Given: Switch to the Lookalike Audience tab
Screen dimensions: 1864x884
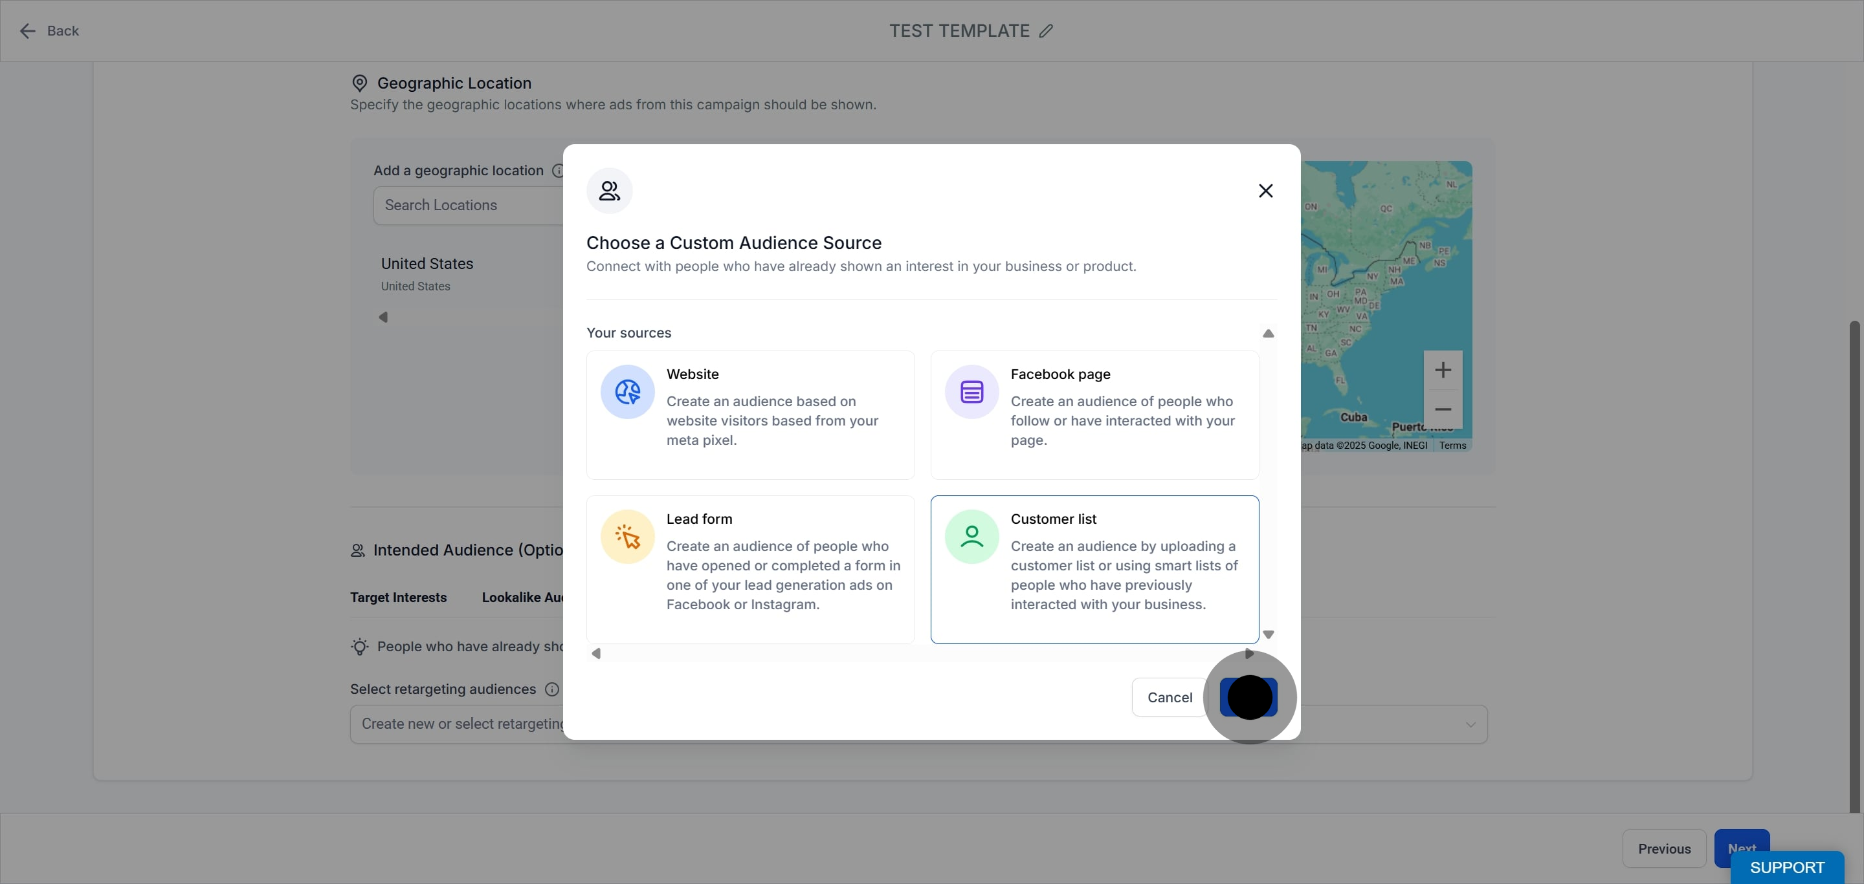Looking at the screenshot, I should pyautogui.click(x=522, y=597).
